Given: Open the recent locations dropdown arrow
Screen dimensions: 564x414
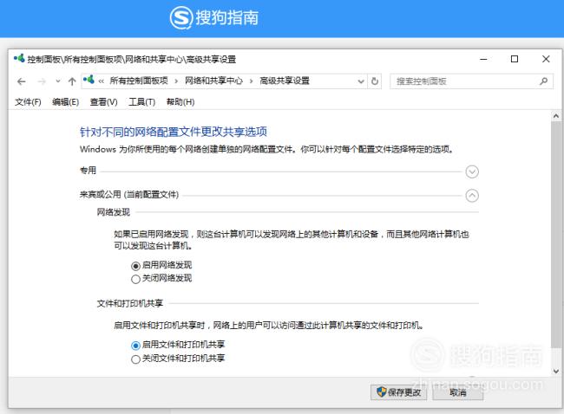Looking at the screenshot, I should pyautogui.click(x=58, y=81).
